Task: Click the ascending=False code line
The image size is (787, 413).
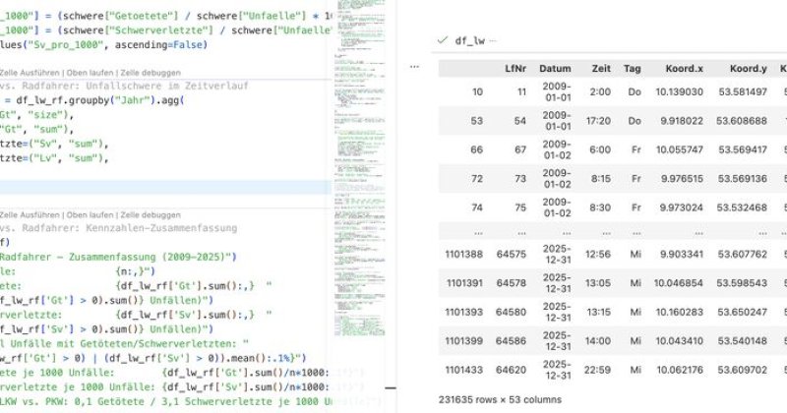Action: point(104,44)
